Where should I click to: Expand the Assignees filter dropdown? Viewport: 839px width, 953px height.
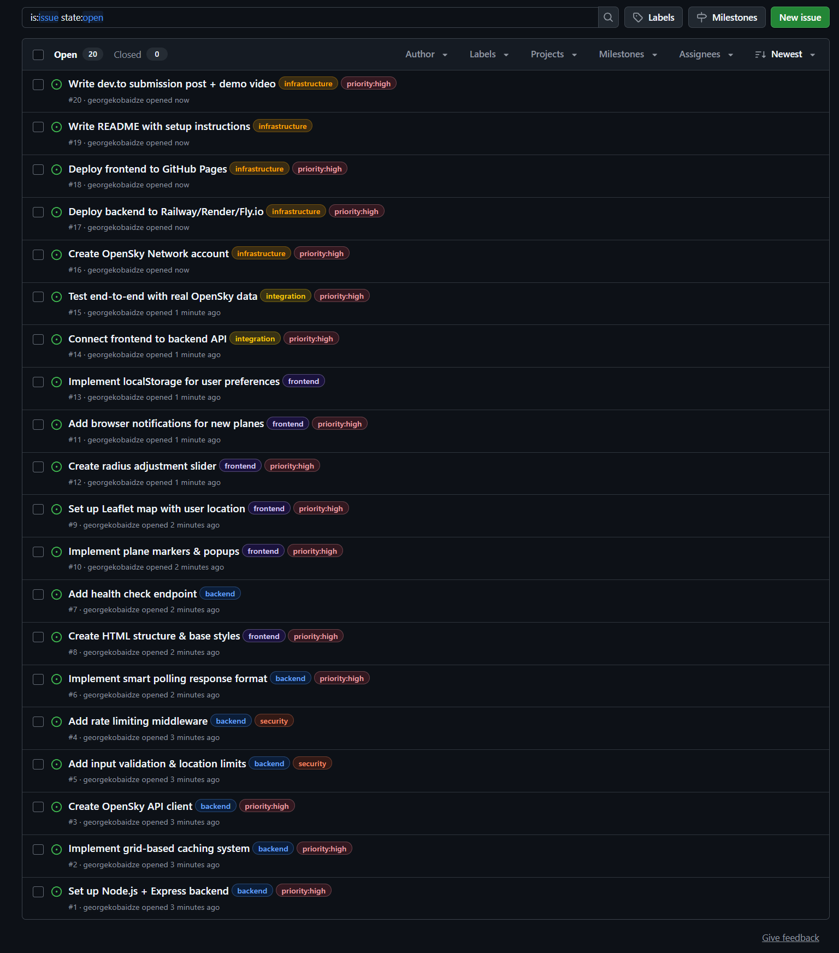point(706,54)
